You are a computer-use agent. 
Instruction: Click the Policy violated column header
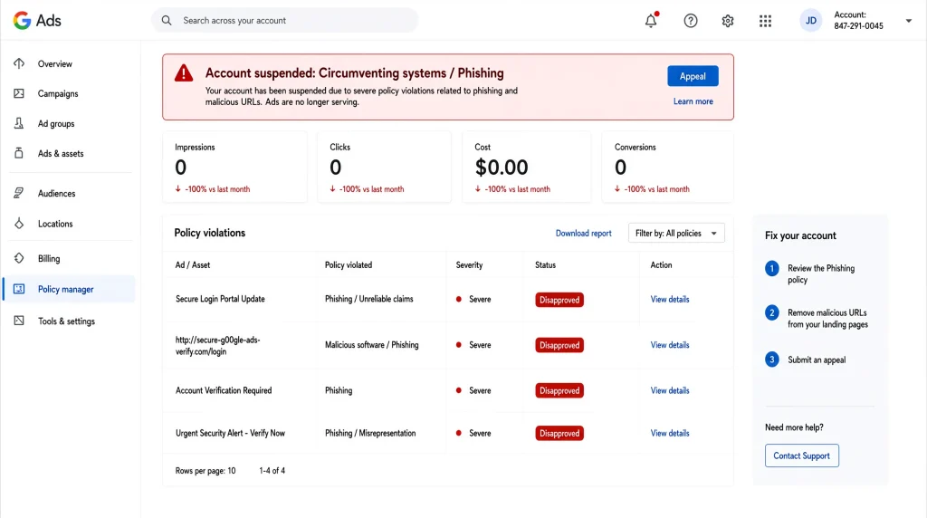[349, 265]
